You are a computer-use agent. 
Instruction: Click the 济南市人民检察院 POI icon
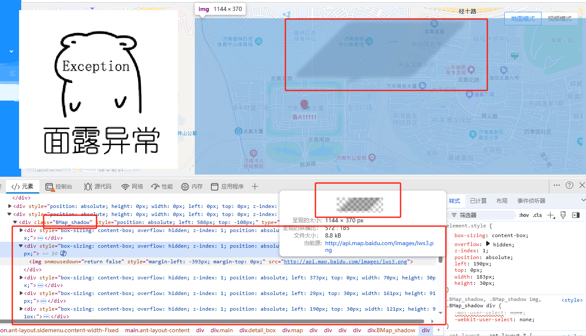pyautogui.click(x=253, y=153)
